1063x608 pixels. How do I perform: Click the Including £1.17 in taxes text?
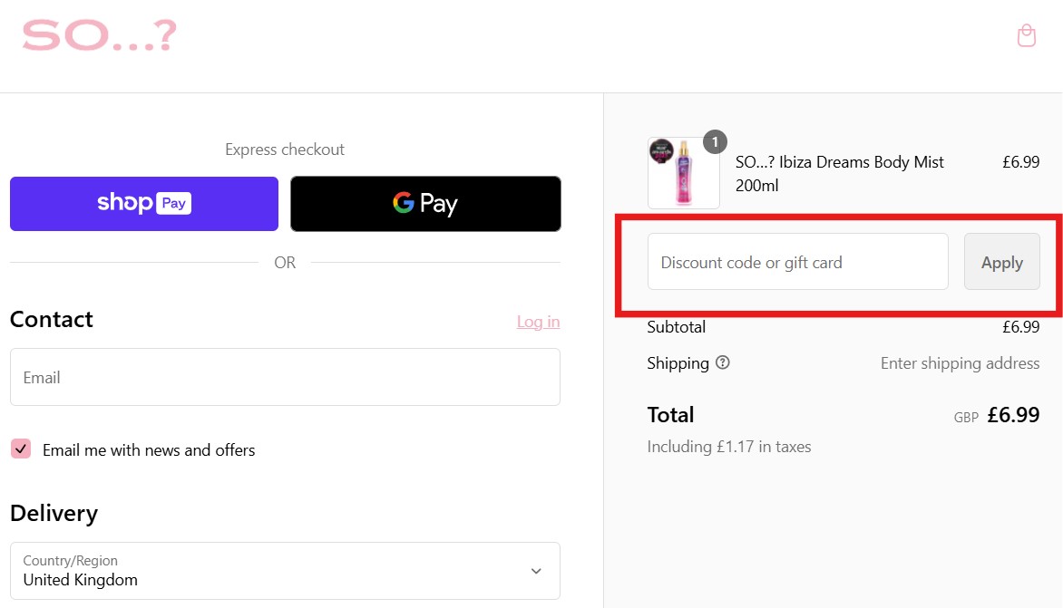tap(729, 447)
